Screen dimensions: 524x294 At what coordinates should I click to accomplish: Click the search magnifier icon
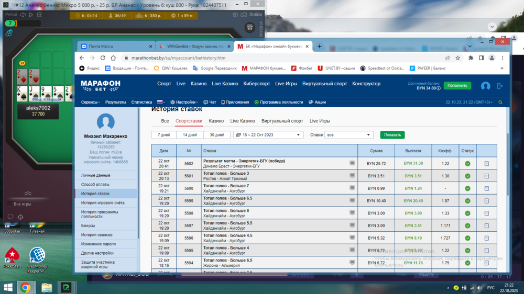[500, 103]
